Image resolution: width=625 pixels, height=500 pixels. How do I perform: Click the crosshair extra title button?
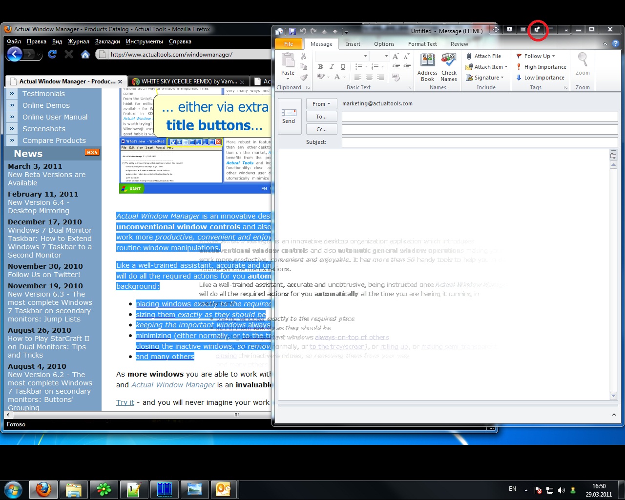pyautogui.click(x=496, y=29)
